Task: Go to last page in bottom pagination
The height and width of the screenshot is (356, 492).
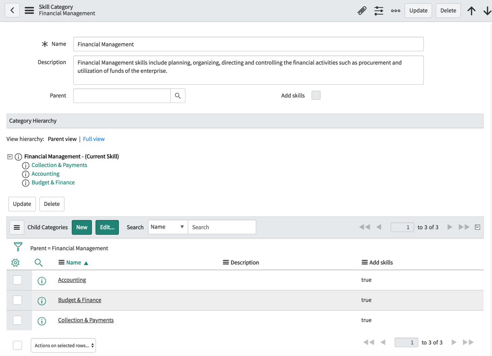Action: [468, 342]
